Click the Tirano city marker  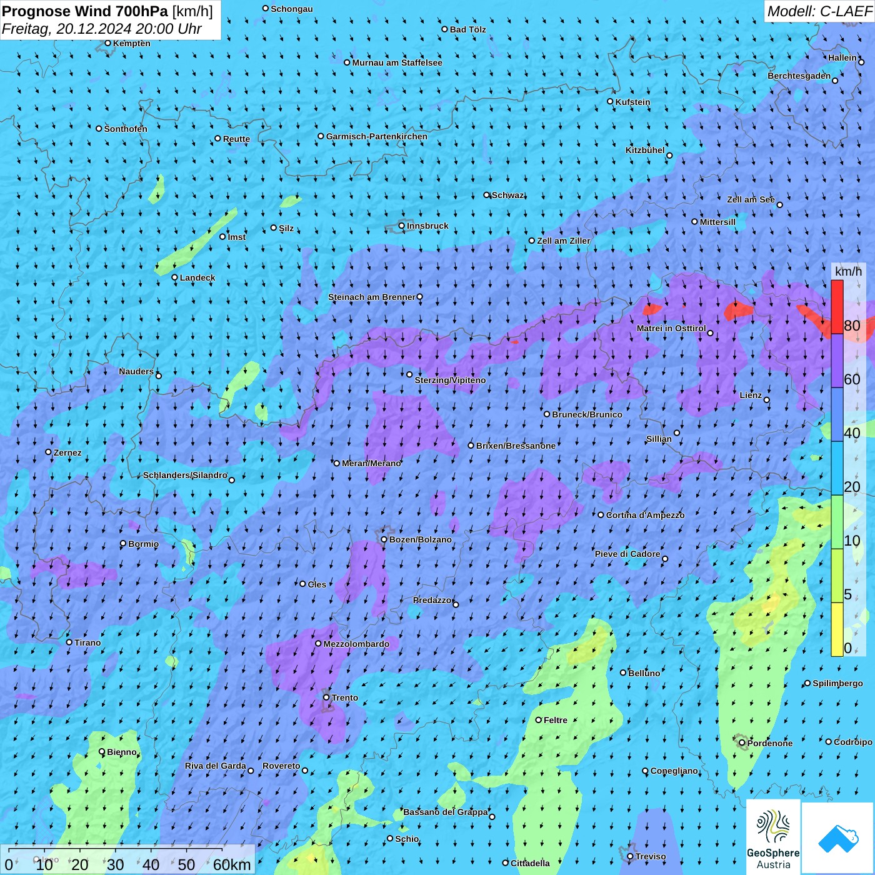(x=69, y=642)
